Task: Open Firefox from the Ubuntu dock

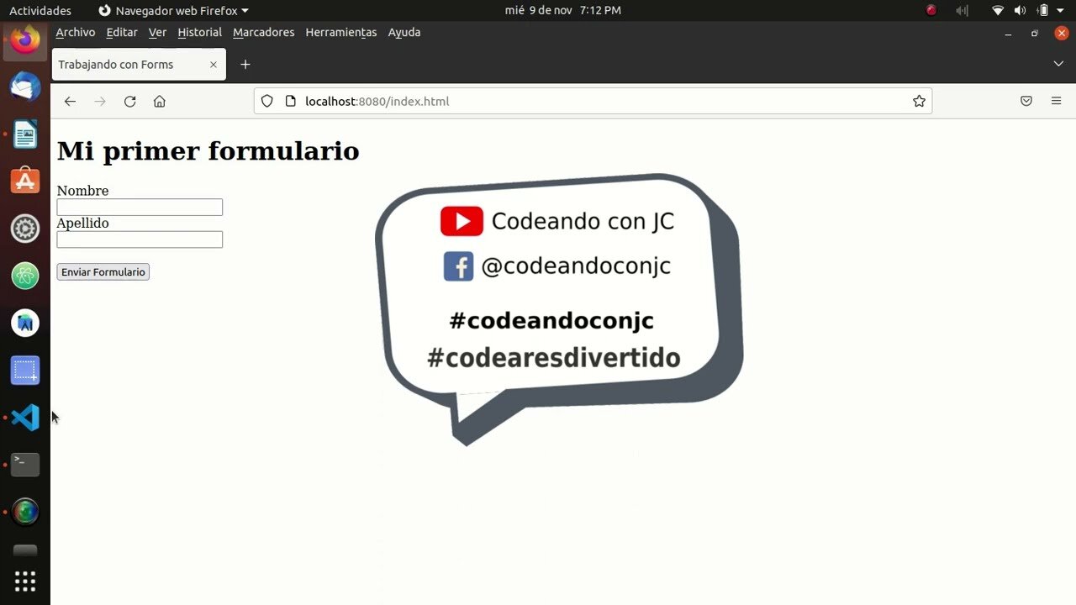Action: point(25,39)
